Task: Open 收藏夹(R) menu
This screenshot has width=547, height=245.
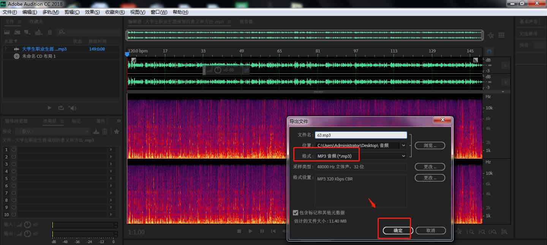Action: click(x=115, y=12)
